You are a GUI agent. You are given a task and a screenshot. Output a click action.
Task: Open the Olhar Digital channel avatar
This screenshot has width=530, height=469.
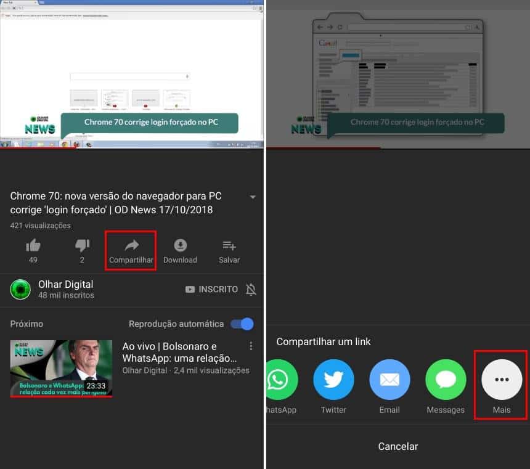pyautogui.click(x=20, y=290)
